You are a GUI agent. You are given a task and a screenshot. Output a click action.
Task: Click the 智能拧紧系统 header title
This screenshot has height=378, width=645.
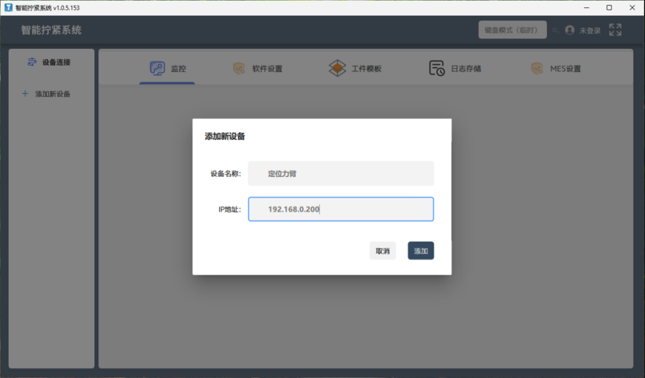51,30
